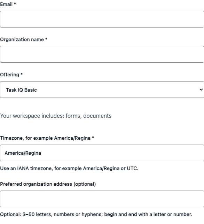Screen dimensions: 204x224
Task: Click the Timezone field containing America/Regina
Action: click(x=102, y=153)
